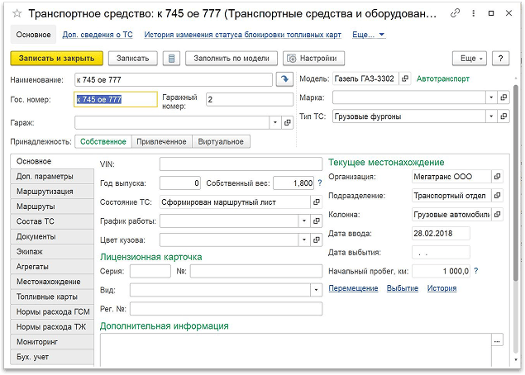Screen dimensions: 525x375
Task: Expand the Гараж dropdown list
Action: click(x=275, y=123)
